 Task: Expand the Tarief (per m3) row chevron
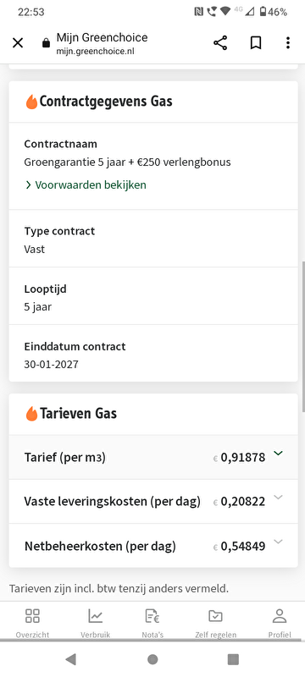click(x=278, y=454)
